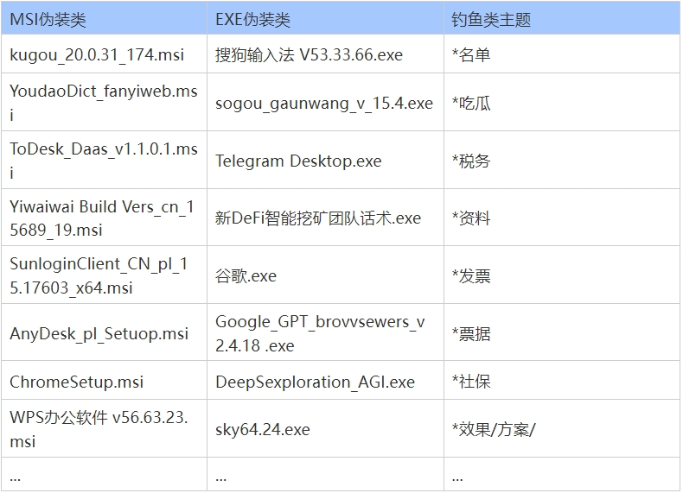This screenshot has height=493, width=683.
Task: Select the '钓鱼类主题' column header
Action: (562, 18)
